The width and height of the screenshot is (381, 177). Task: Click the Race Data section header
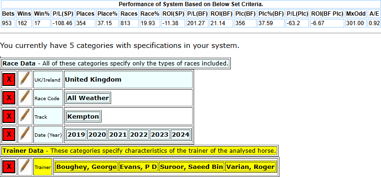[116, 64]
